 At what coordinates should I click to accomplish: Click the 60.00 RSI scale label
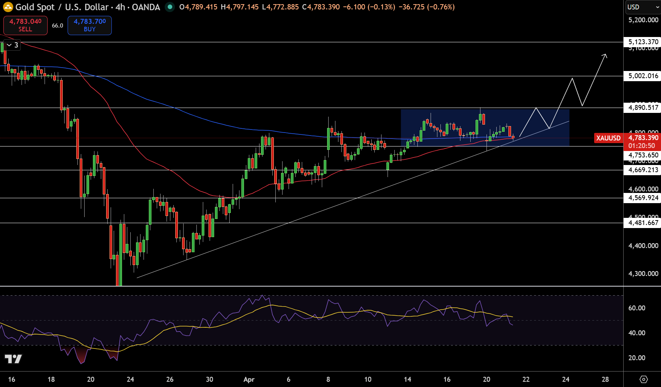click(637, 308)
